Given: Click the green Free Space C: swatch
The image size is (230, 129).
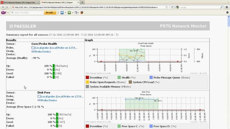Looking at the screenshot, I should 119,126.
